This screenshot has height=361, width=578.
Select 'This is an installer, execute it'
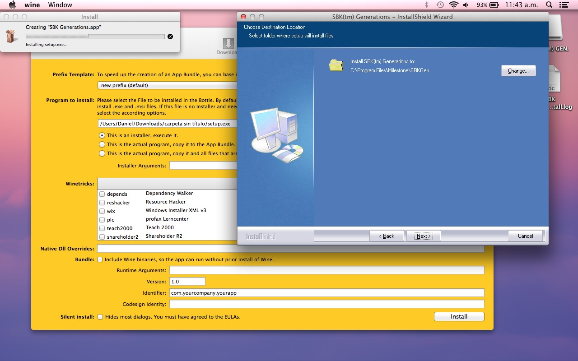click(102, 135)
